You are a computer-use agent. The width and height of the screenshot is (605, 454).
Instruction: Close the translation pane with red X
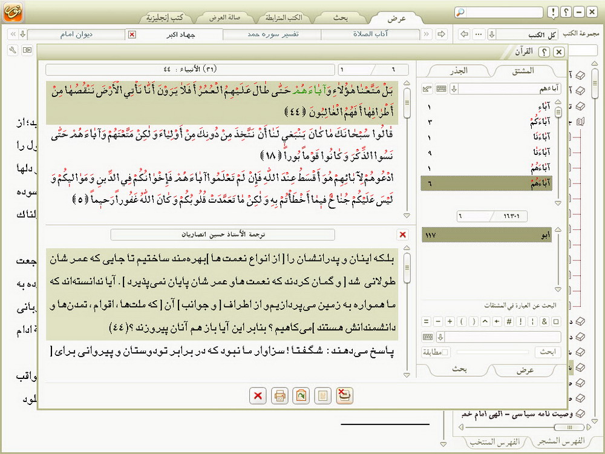tap(403, 234)
